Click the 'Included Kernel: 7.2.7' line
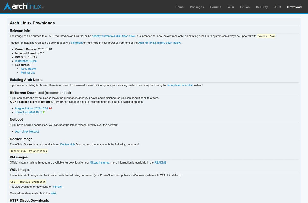Image resolution: width=308 pixels, height=203 pixels. click(30, 53)
